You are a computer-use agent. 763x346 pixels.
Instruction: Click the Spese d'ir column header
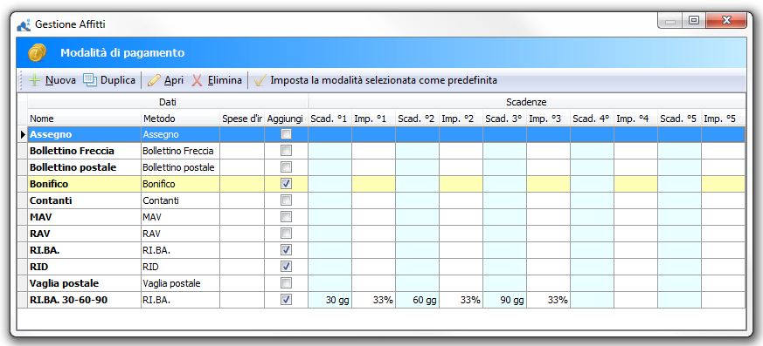[x=242, y=119]
